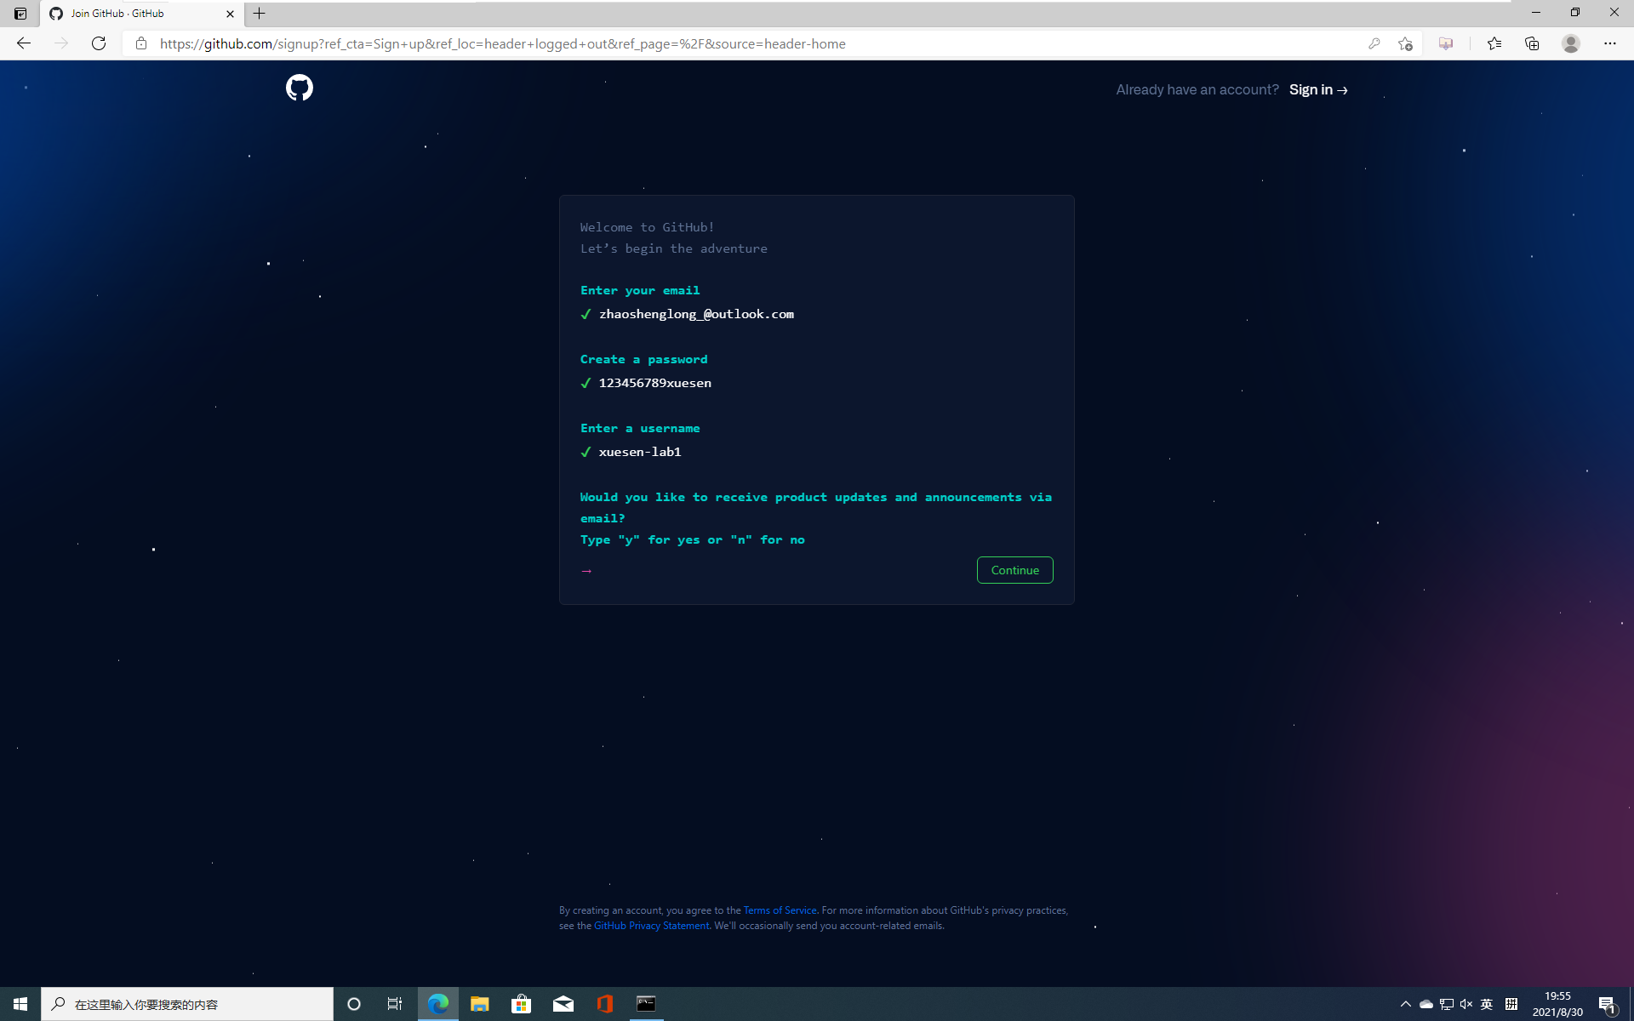The width and height of the screenshot is (1634, 1021).
Task: Open the Favorites list icon
Action: tap(1494, 43)
